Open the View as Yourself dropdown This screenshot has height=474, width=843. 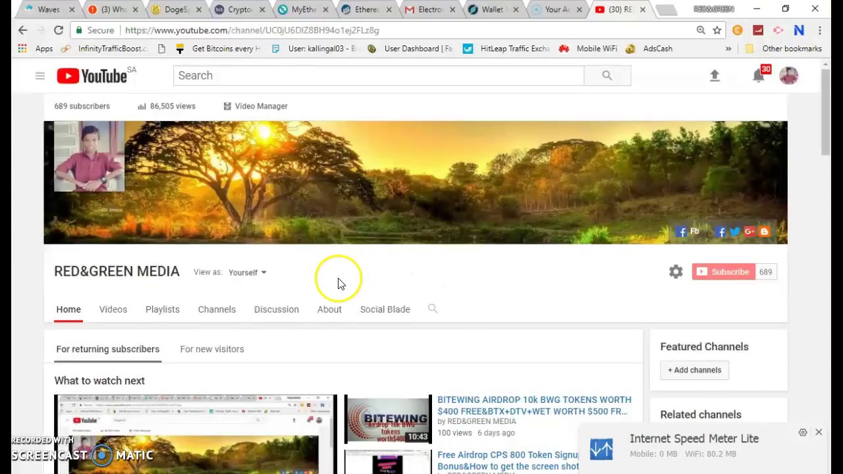point(248,273)
